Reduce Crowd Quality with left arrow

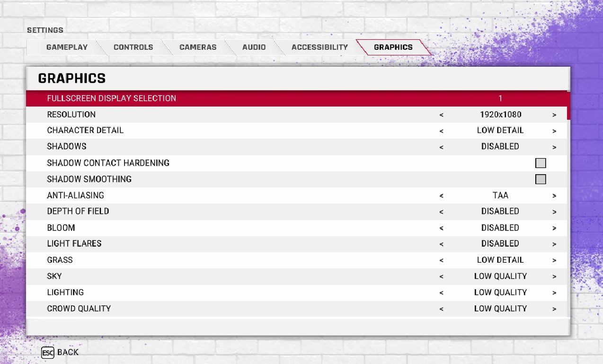441,309
